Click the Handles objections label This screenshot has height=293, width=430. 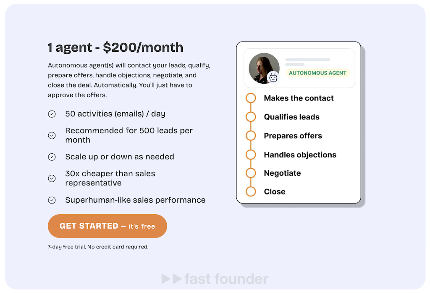click(300, 155)
